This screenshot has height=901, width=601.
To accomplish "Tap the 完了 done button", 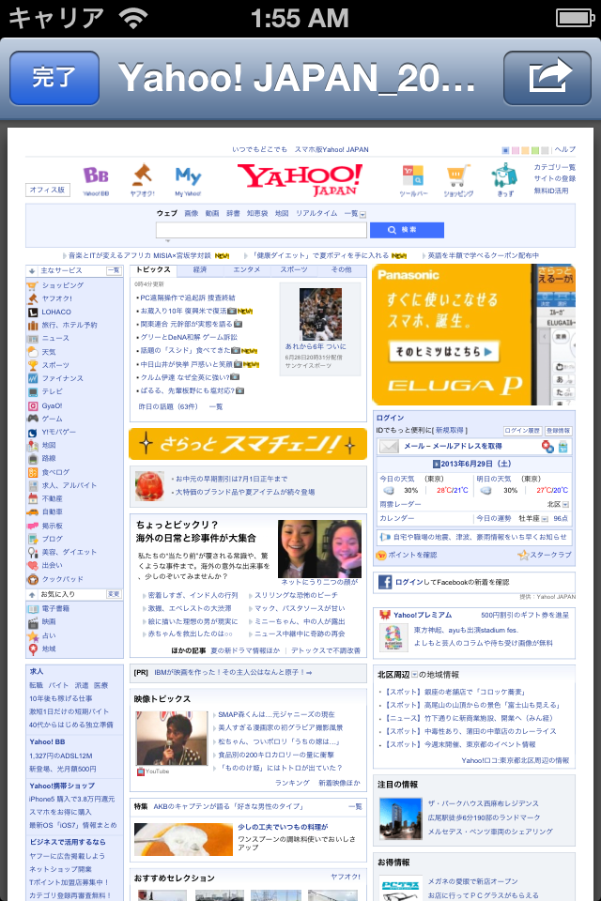I will tap(54, 78).
